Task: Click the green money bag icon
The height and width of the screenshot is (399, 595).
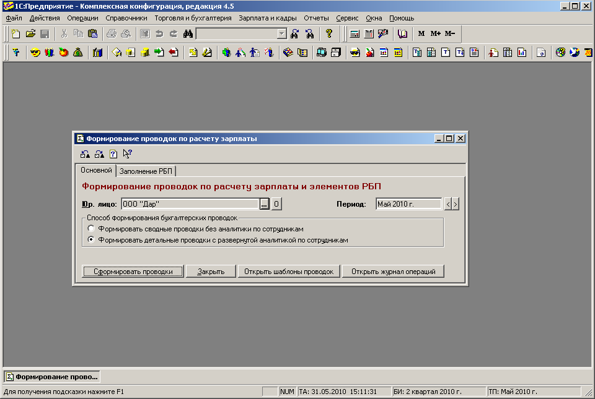Action: pyautogui.click(x=78, y=53)
